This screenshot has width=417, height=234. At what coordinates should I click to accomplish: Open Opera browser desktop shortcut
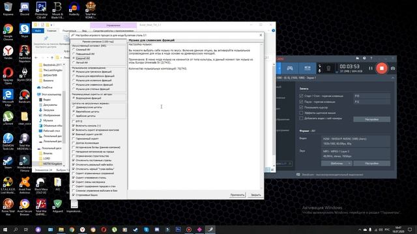(8, 76)
